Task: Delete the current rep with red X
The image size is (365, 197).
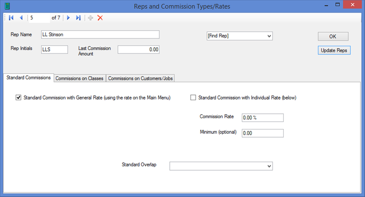Action: click(100, 18)
